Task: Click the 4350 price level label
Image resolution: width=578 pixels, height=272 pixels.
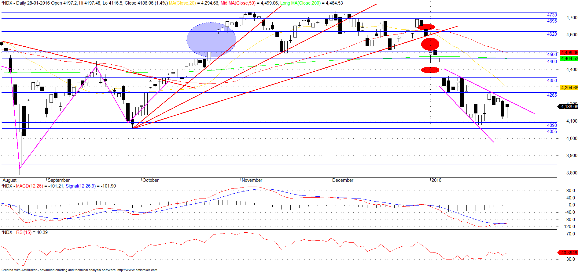Action: tap(552, 81)
